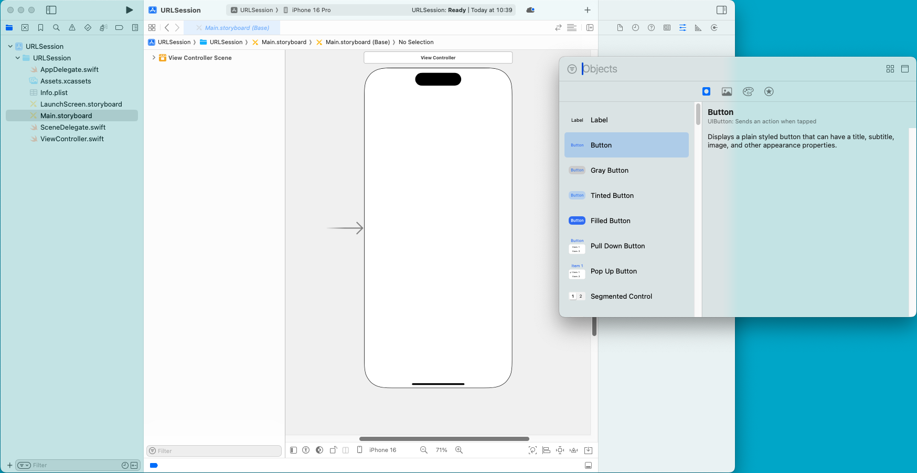The height and width of the screenshot is (473, 917).
Task: Toggle the document outline in canvas bar
Action: [x=293, y=450]
